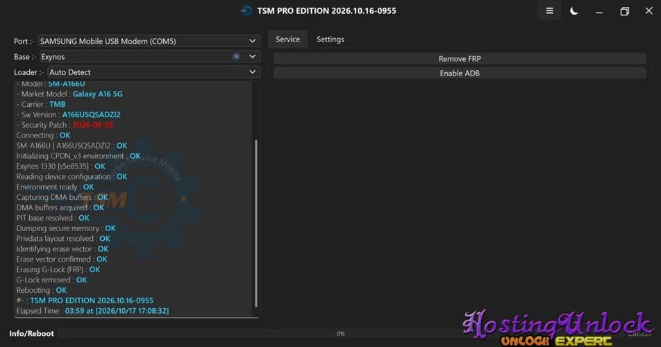Select the 'Galaxy A16 5G' market model text
This screenshot has width=661, height=347.
click(97, 94)
